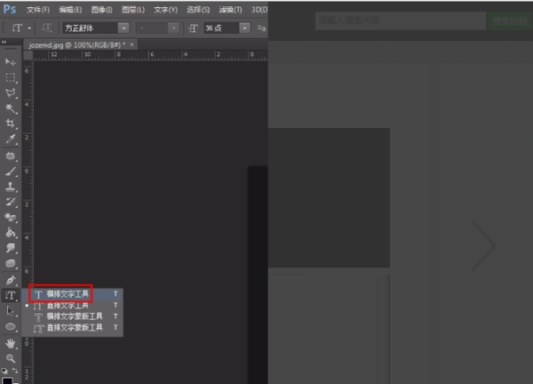Select the Brush tool
Screen dimensions: 533x384
(x=10, y=172)
